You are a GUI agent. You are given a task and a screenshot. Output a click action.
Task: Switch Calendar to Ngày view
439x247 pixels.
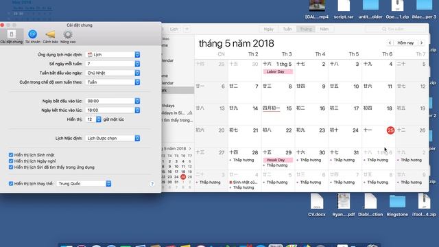(268, 29)
